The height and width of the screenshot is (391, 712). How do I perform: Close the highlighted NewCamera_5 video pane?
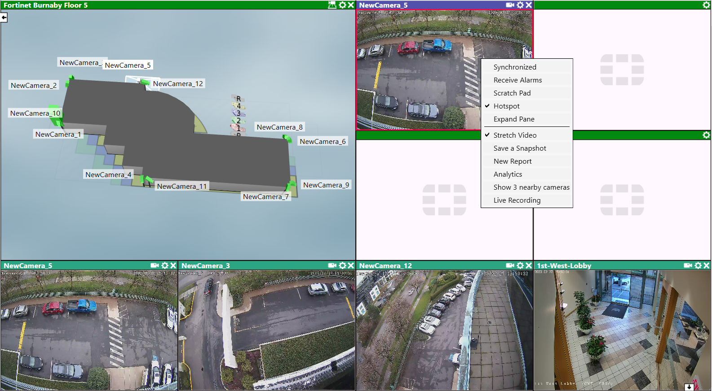[529, 5]
